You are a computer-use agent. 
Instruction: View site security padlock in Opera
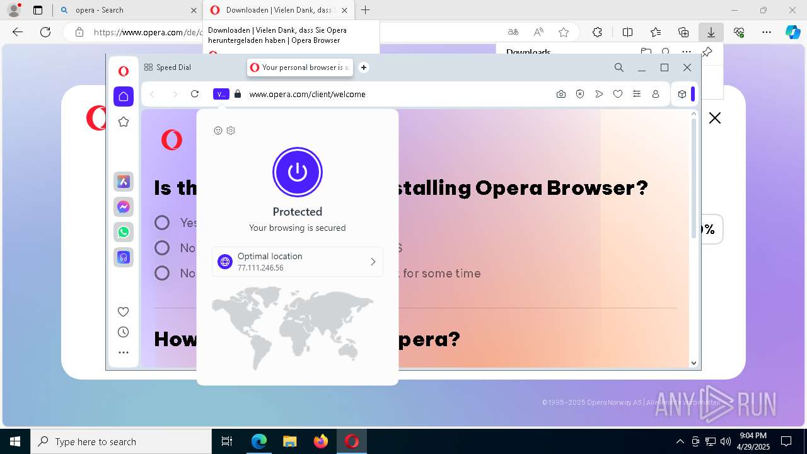coord(238,94)
